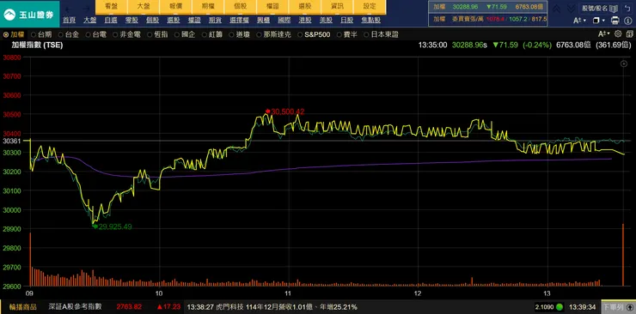Screen dimensions: 636x314
Task: Click the 港股 link
Action: point(305,21)
